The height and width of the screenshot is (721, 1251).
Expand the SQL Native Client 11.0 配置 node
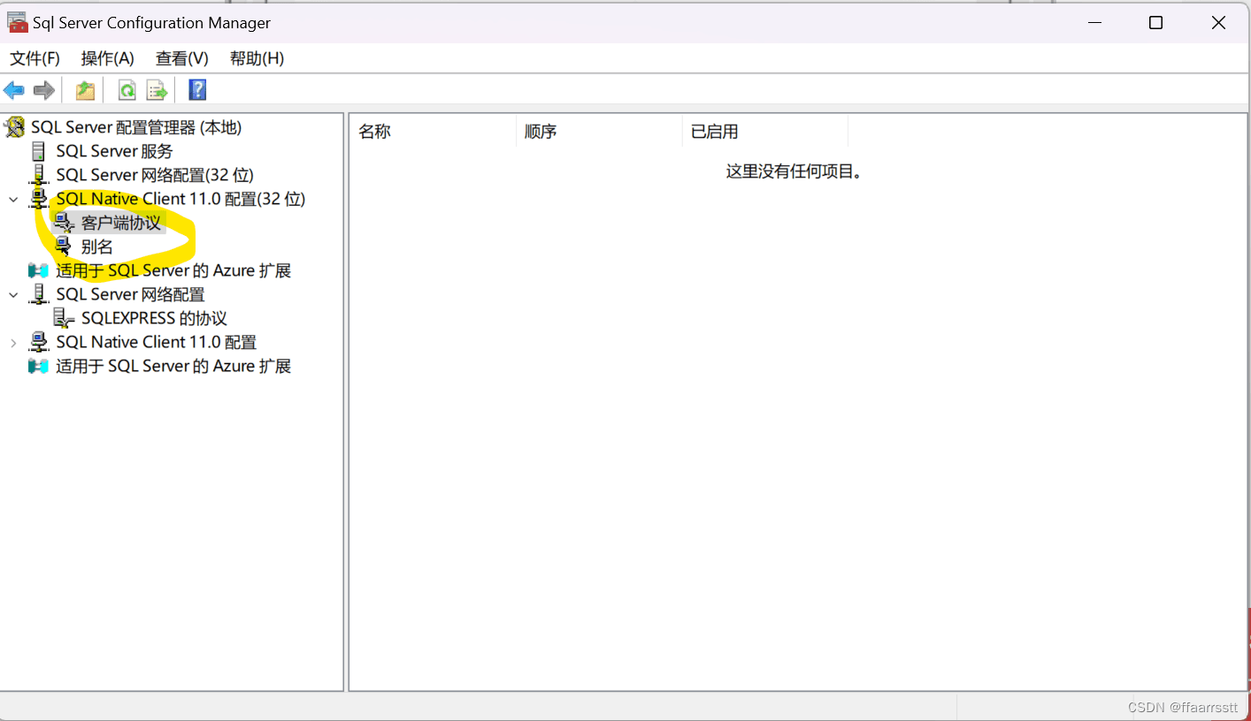coord(13,343)
